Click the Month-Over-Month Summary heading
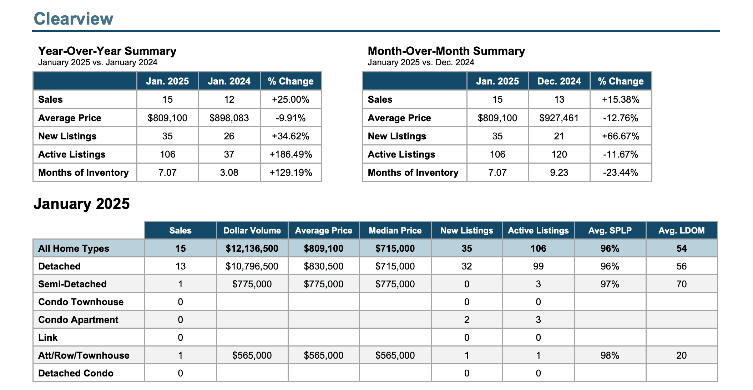The width and height of the screenshot is (753, 390). 446,51
